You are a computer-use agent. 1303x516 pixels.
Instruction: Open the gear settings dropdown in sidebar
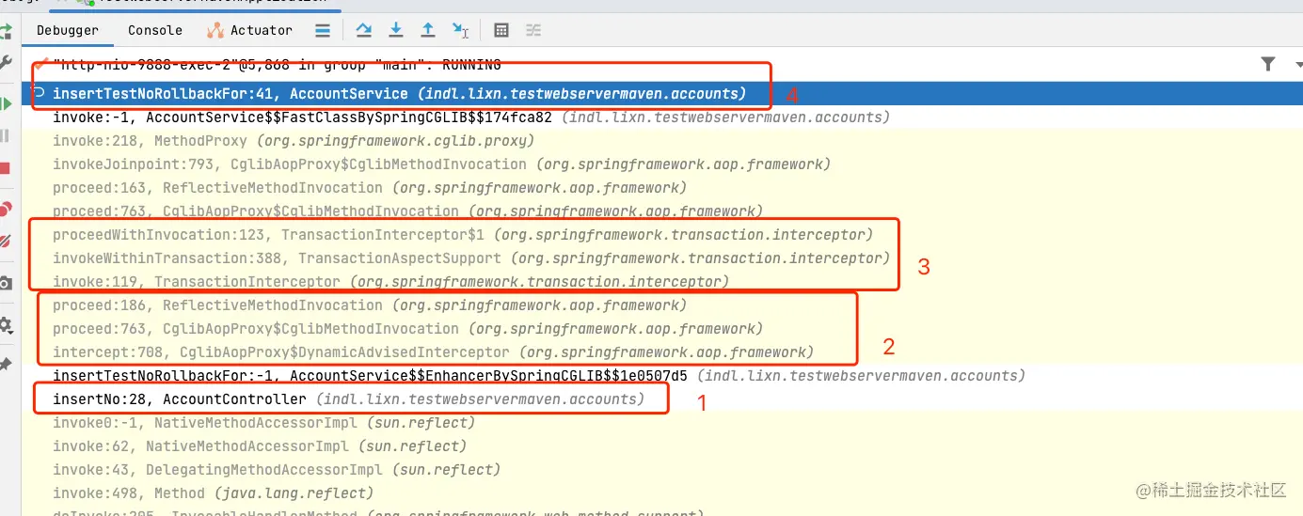pyautogui.click(x=5, y=325)
